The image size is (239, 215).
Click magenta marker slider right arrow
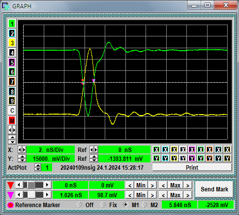[47, 195]
